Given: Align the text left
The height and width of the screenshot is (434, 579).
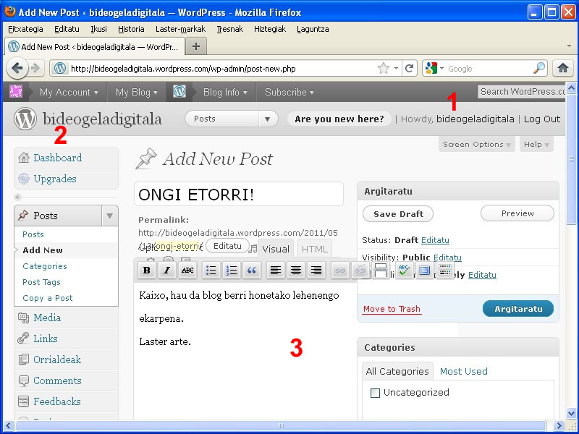Looking at the screenshot, I should coord(276,271).
